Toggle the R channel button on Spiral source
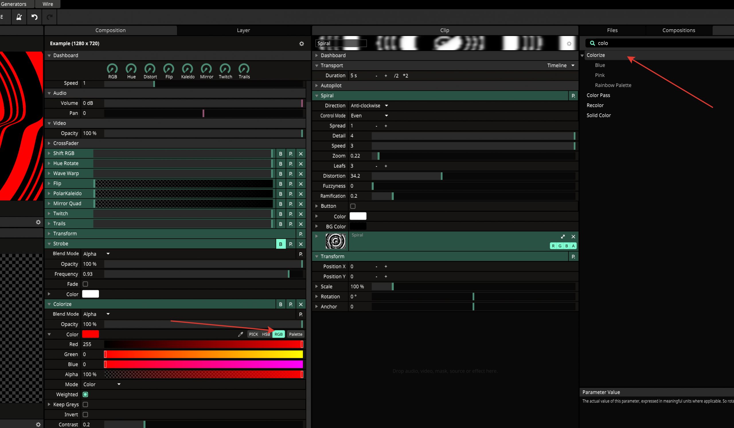This screenshot has width=734, height=428. point(553,246)
